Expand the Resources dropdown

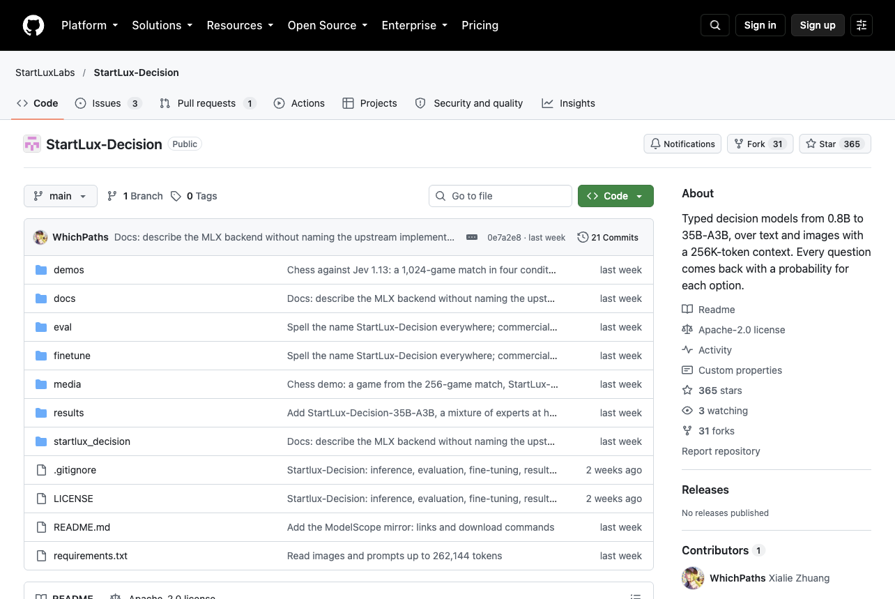(240, 25)
